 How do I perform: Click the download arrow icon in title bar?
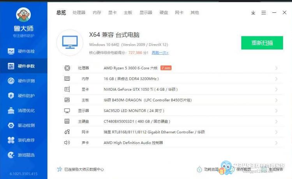(x=253, y=13)
